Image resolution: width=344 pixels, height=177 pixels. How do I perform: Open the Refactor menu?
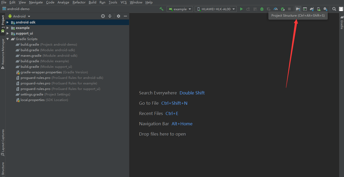pos(79,2)
